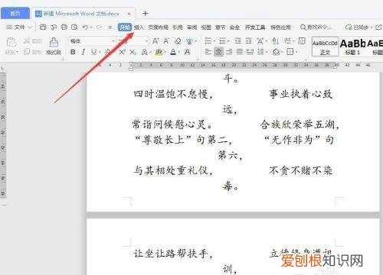The height and width of the screenshot is (275, 383).
Task: Click the phonetic guide icon
Action: pyautogui.click(x=189, y=41)
